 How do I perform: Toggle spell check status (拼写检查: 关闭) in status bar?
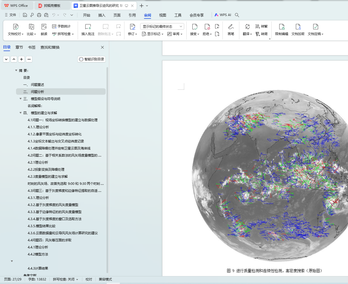point(65,279)
